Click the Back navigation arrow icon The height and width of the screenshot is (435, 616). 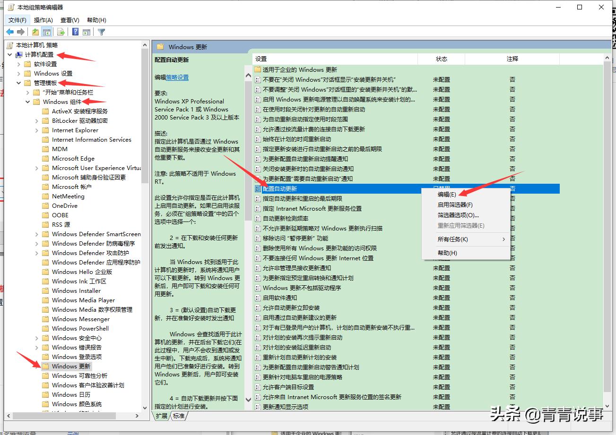click(x=10, y=32)
